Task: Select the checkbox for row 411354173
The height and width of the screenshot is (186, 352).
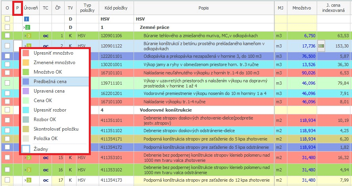Action: [x=7, y=180]
